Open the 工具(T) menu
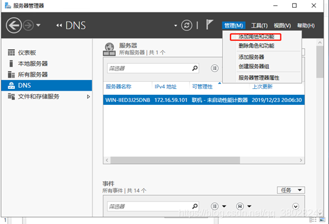This screenshot has width=329, height=224. click(x=260, y=25)
